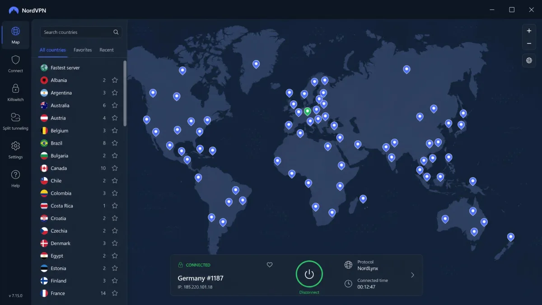Click the CONNECTED status label
Image resolution: width=542 pixels, height=305 pixels.
click(x=198, y=265)
